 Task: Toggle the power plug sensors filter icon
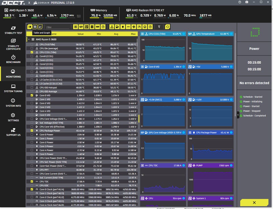[x=123, y=27]
